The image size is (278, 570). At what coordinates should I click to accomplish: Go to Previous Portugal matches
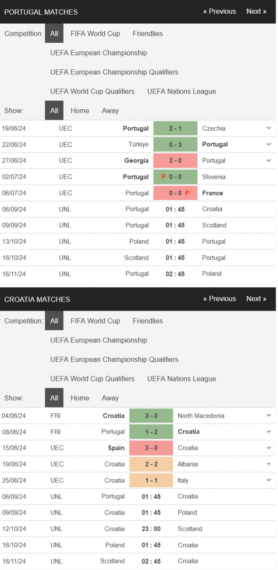tap(220, 11)
